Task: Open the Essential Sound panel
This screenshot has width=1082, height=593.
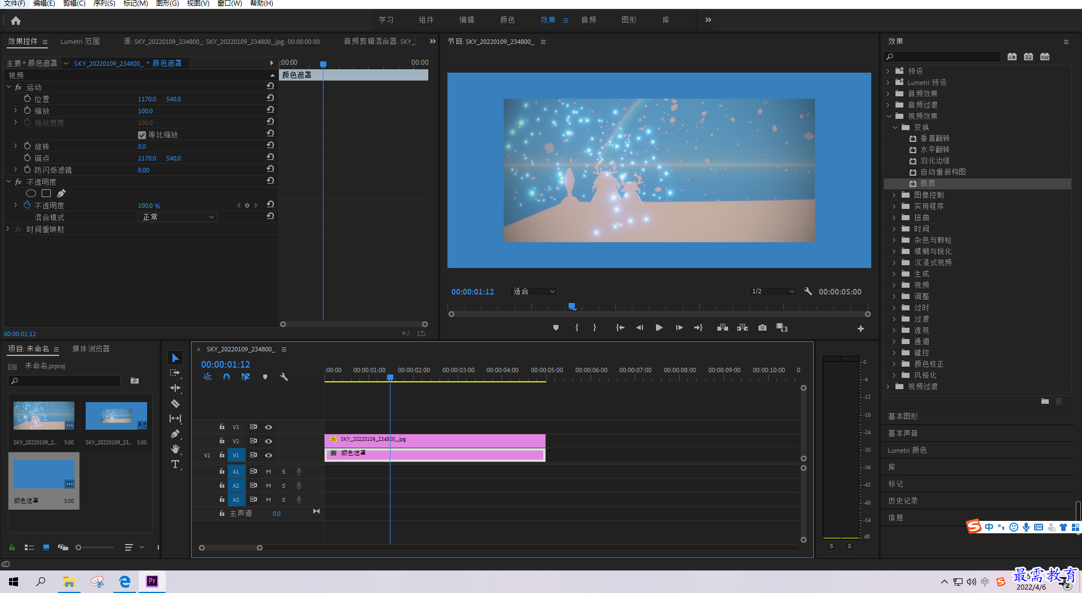Action: coord(903,433)
